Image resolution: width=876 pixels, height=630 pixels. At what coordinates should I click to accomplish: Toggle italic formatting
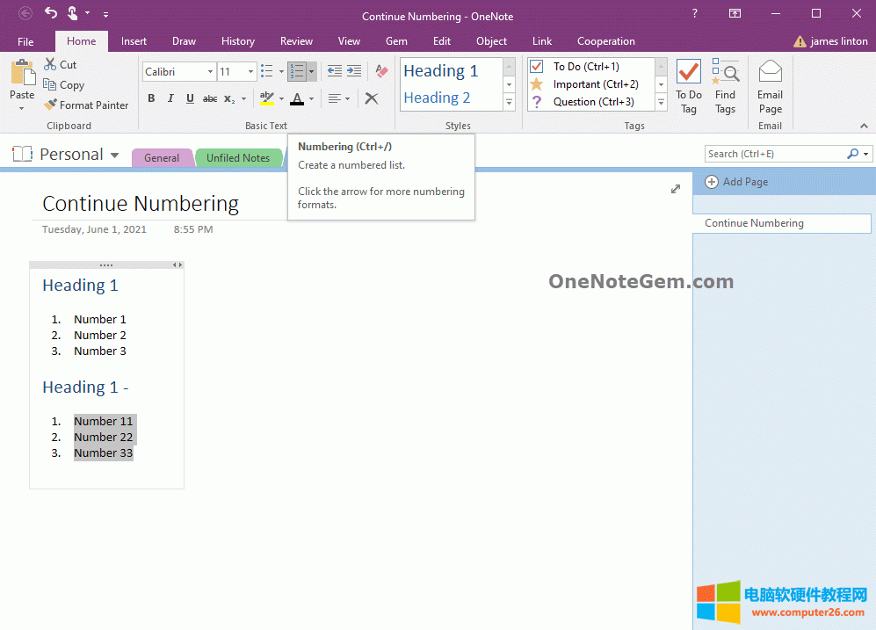coord(170,98)
